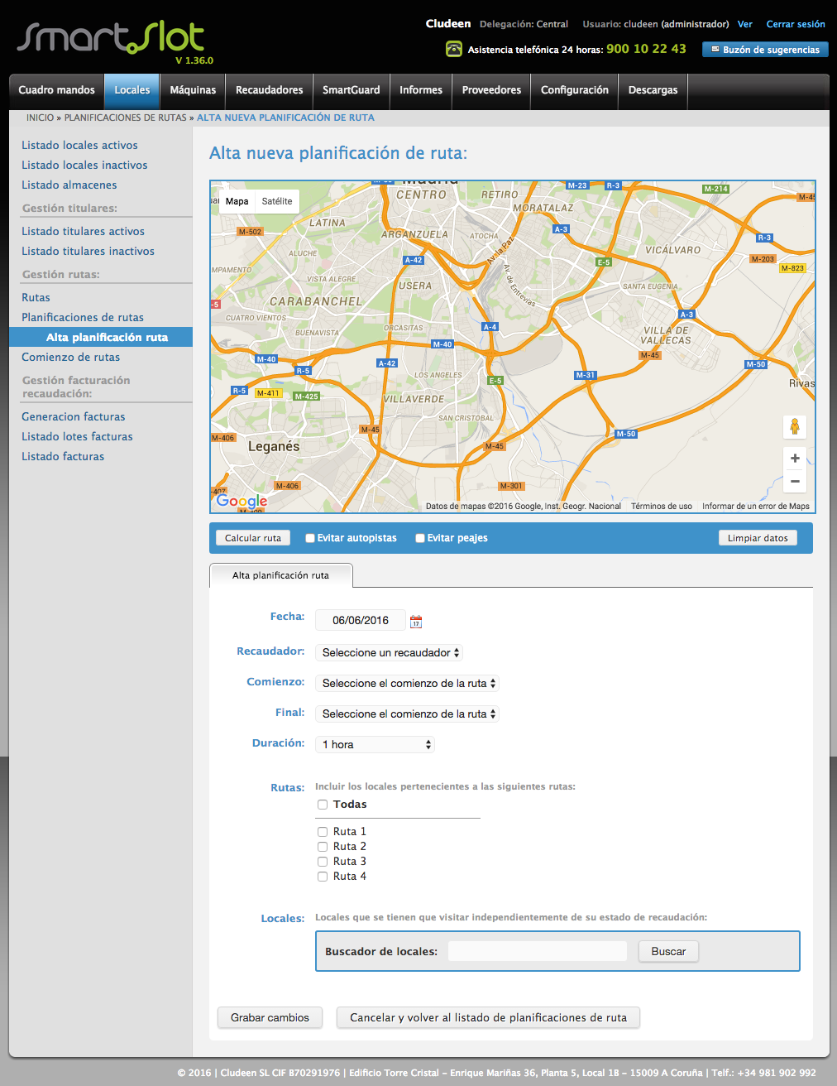Open Planificaciones de rutas sidebar link
The height and width of the screenshot is (1086, 837).
coord(83,317)
